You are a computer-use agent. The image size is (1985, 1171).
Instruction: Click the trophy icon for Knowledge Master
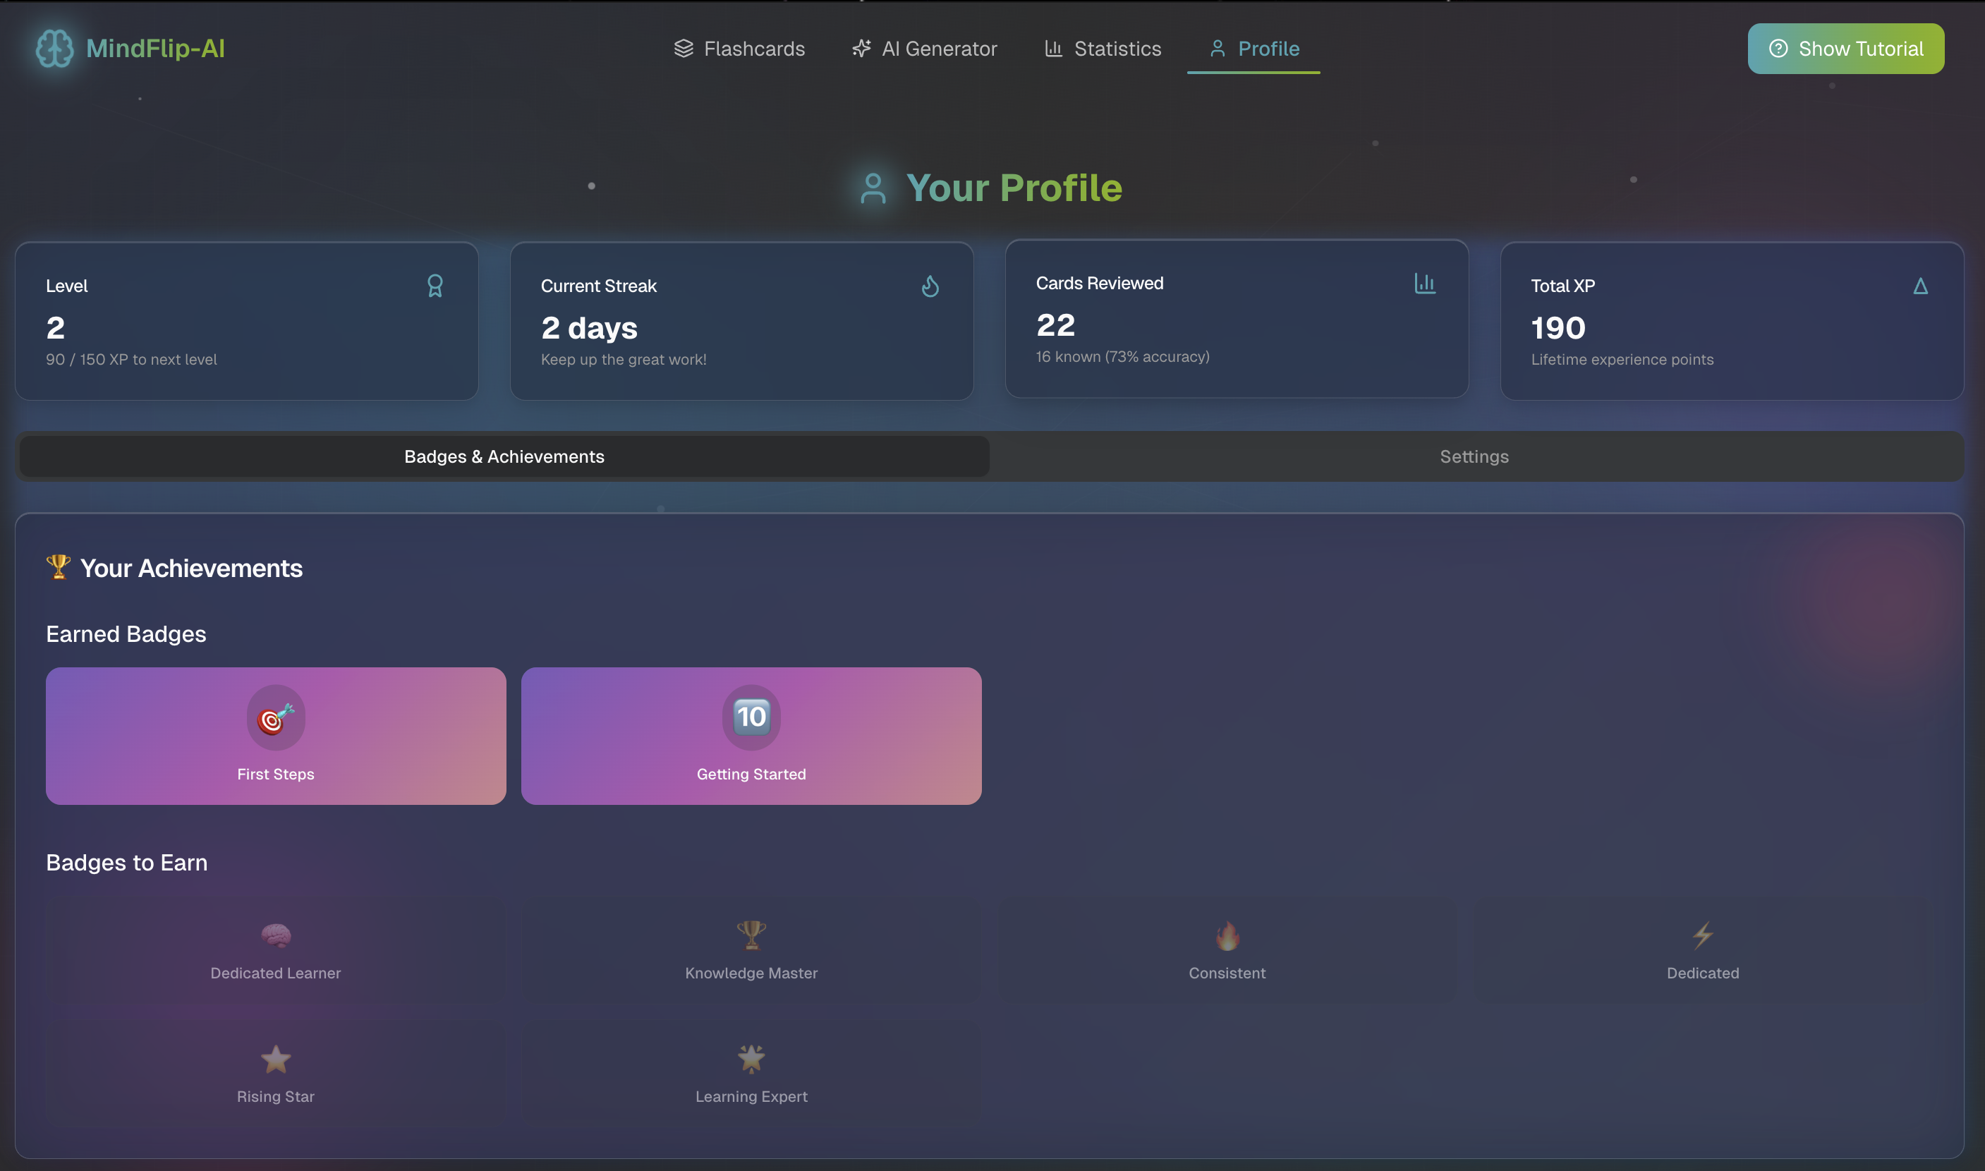tap(751, 936)
